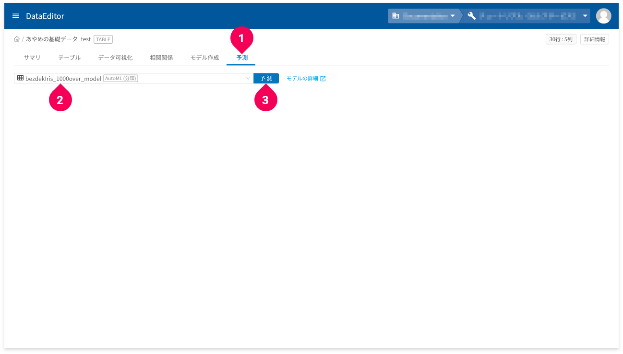Image resolution: width=623 pixels, height=354 pixels.
Task: Click the organization building icon
Action: (x=395, y=16)
